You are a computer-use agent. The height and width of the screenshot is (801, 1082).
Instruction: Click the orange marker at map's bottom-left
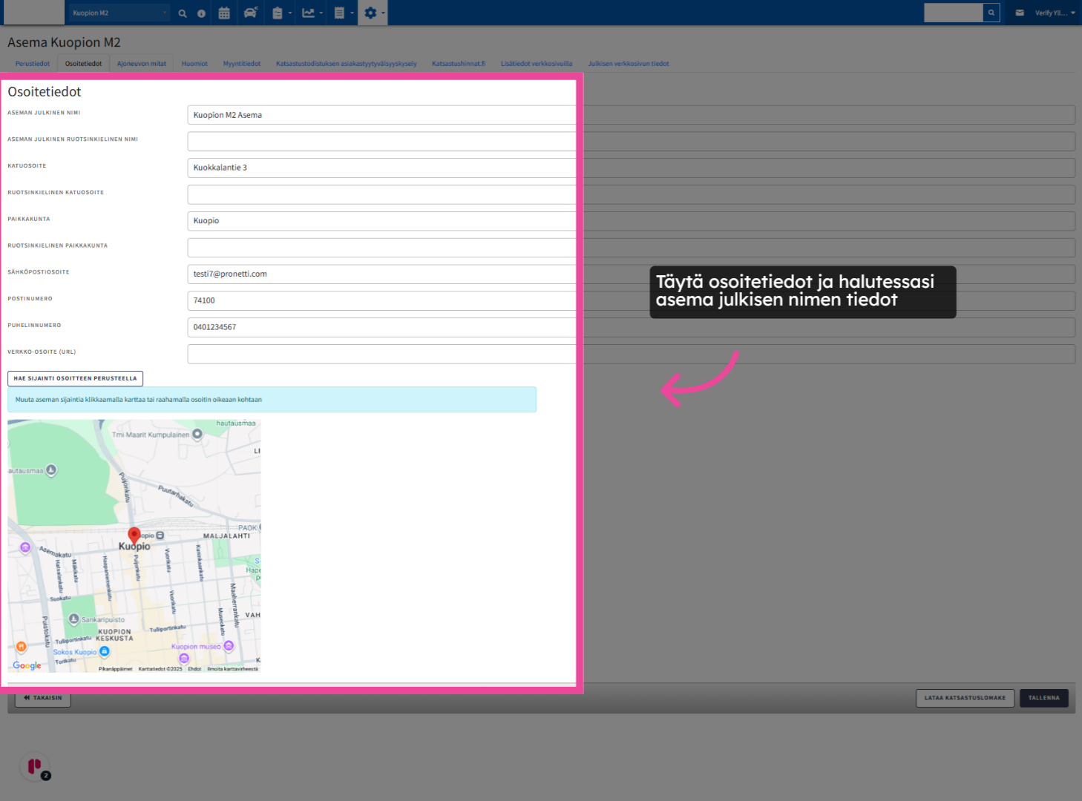[x=22, y=646]
